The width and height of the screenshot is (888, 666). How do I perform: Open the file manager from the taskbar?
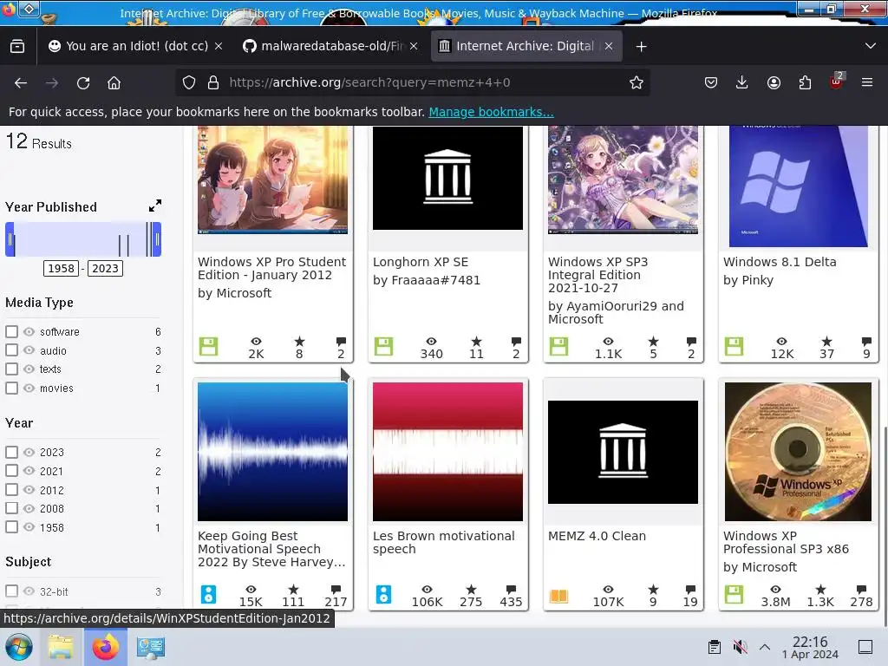[x=61, y=647]
